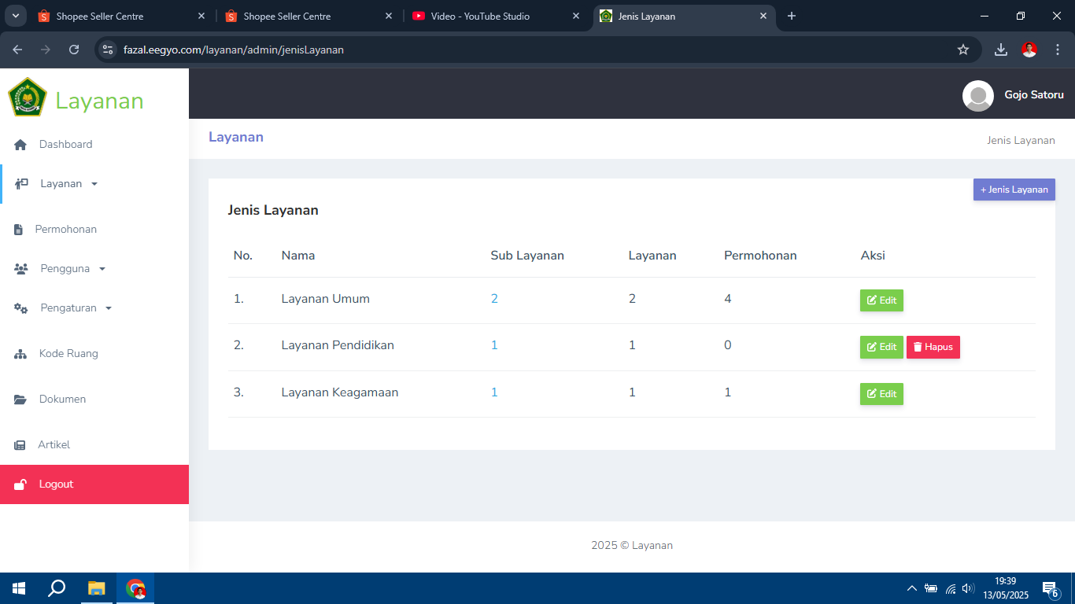The image size is (1075, 604).
Task: Open Sub Layanan count link for Layanan Keagamaan
Action: coord(494,392)
